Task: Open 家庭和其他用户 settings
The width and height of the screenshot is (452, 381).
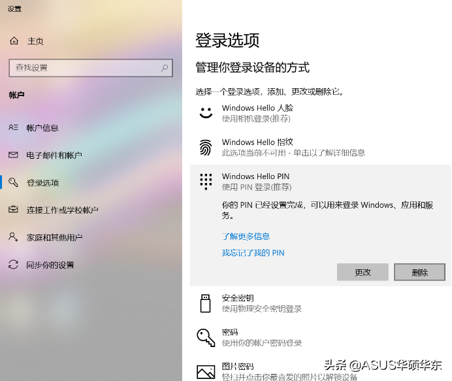Action: click(x=54, y=237)
